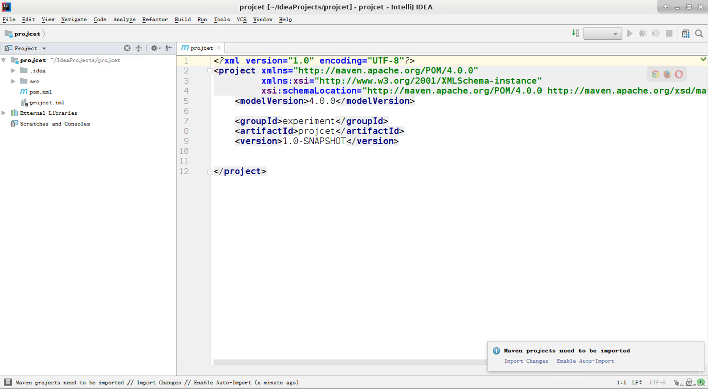The width and height of the screenshot is (708, 389).
Task: Click the Run button in the toolbar
Action: 630,34
